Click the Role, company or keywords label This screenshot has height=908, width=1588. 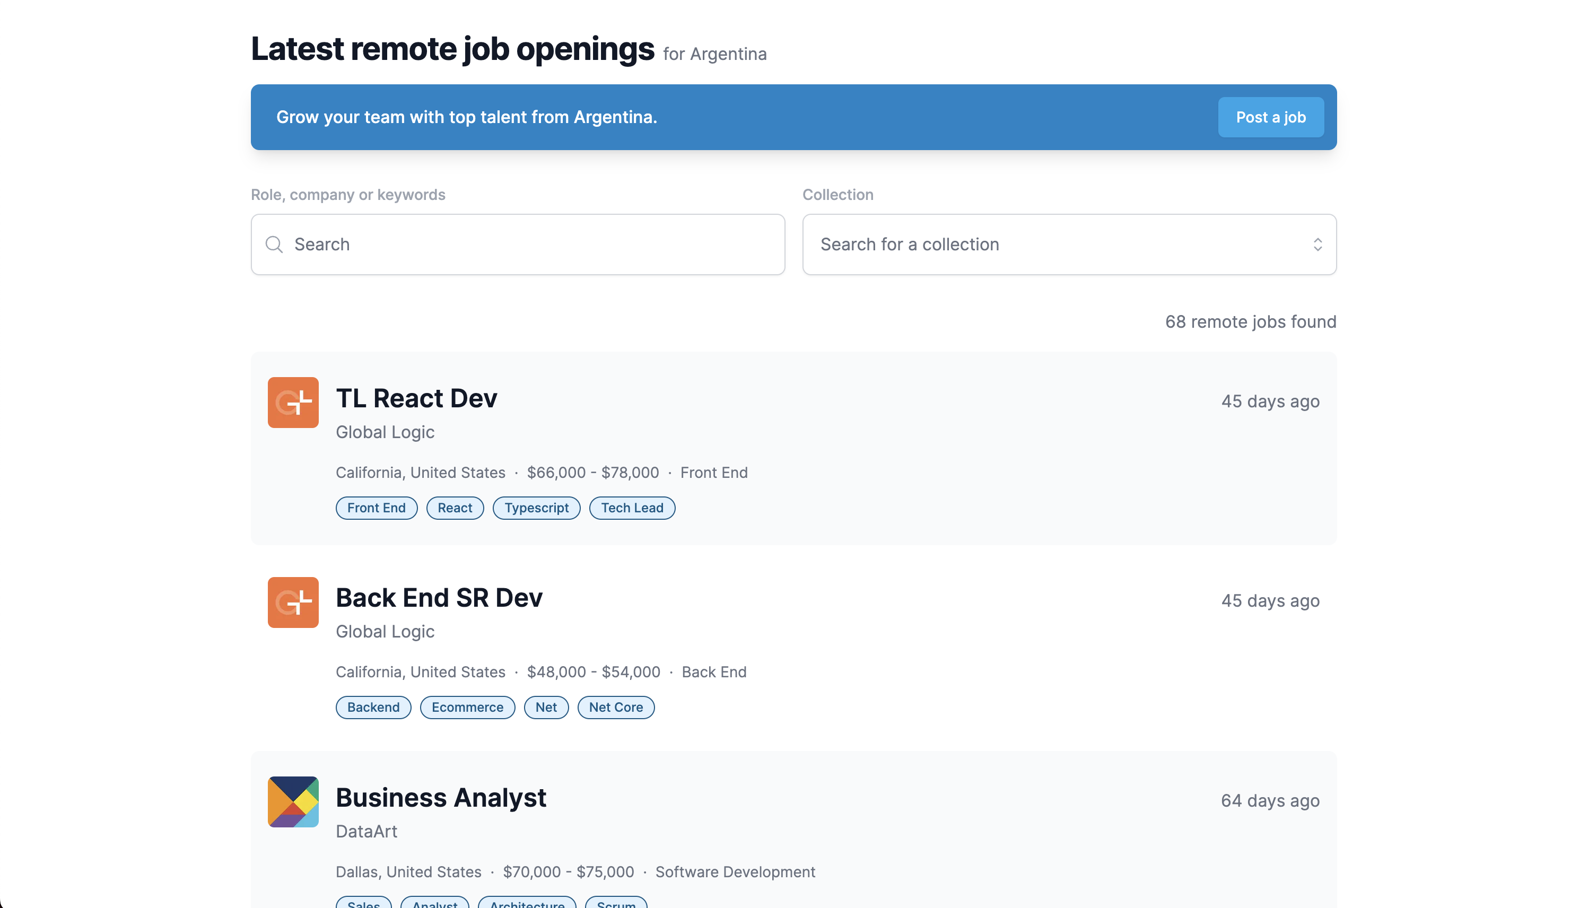[348, 195]
